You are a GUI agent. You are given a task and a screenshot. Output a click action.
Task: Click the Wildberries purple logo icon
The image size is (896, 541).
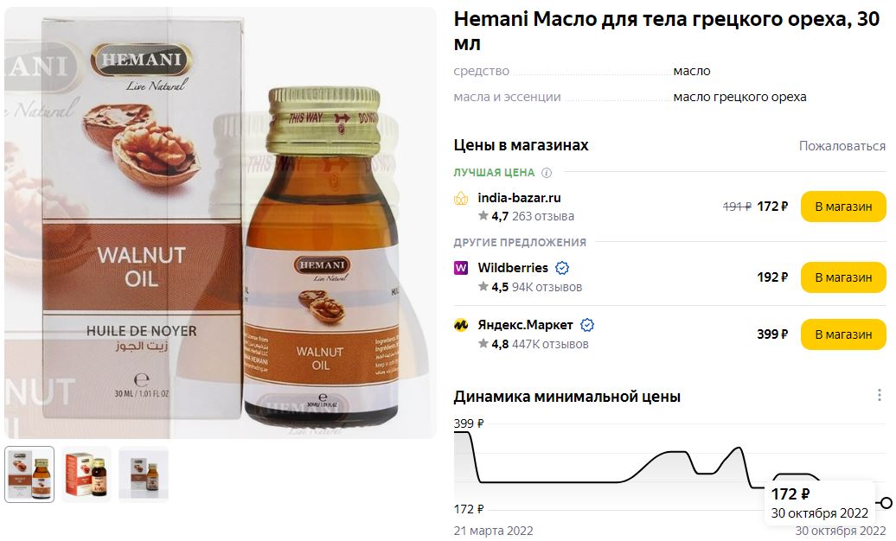click(461, 268)
